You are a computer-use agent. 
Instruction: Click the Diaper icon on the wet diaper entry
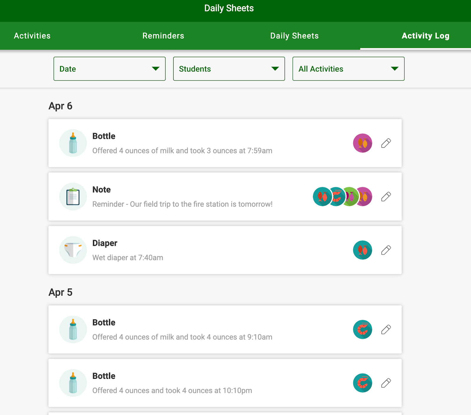pos(73,250)
